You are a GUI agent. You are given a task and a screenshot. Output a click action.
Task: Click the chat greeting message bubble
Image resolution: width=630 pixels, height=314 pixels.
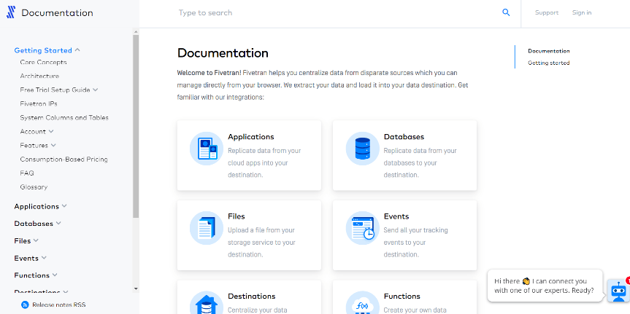(545, 286)
